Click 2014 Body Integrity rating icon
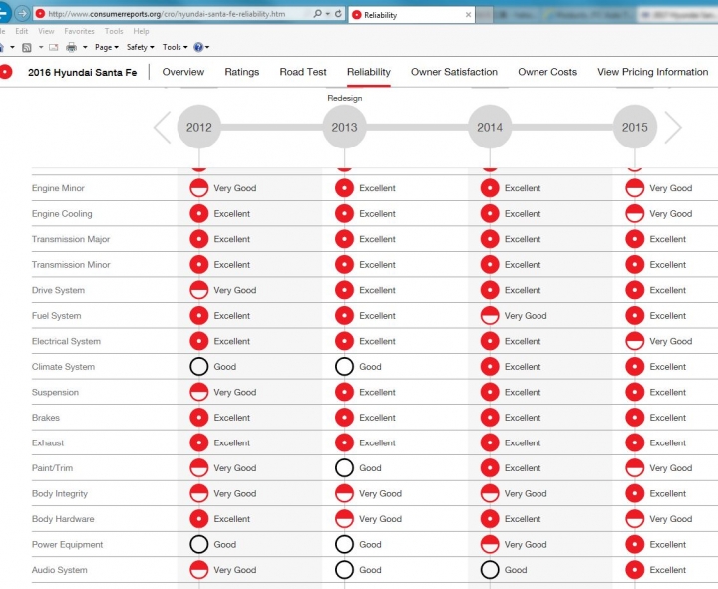 490,493
